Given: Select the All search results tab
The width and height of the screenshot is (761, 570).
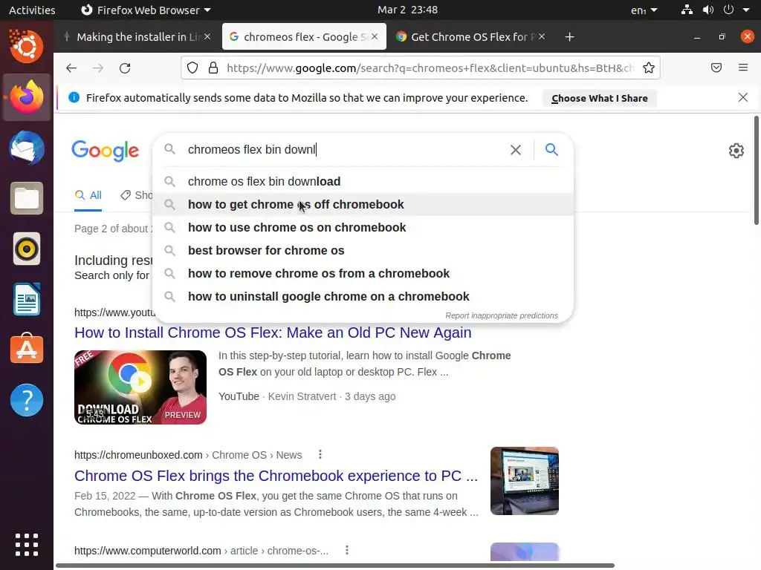Looking at the screenshot, I should (88, 195).
